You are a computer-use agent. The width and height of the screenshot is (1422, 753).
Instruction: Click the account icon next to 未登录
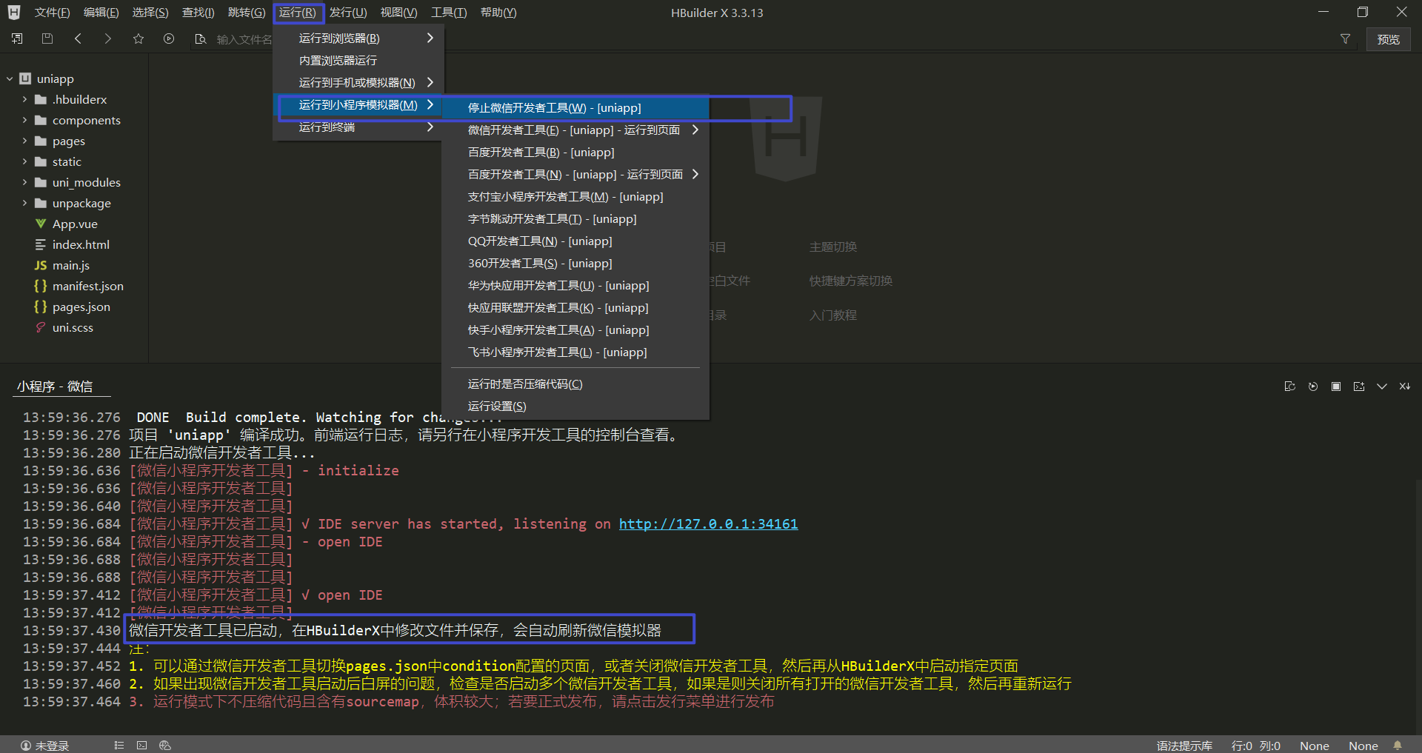[x=26, y=745]
